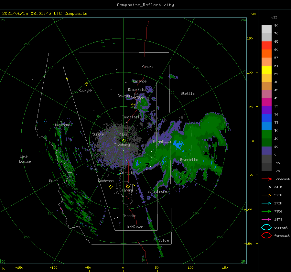291x272 pixels.
Task: Click the Calgary city label
Action: point(126,190)
